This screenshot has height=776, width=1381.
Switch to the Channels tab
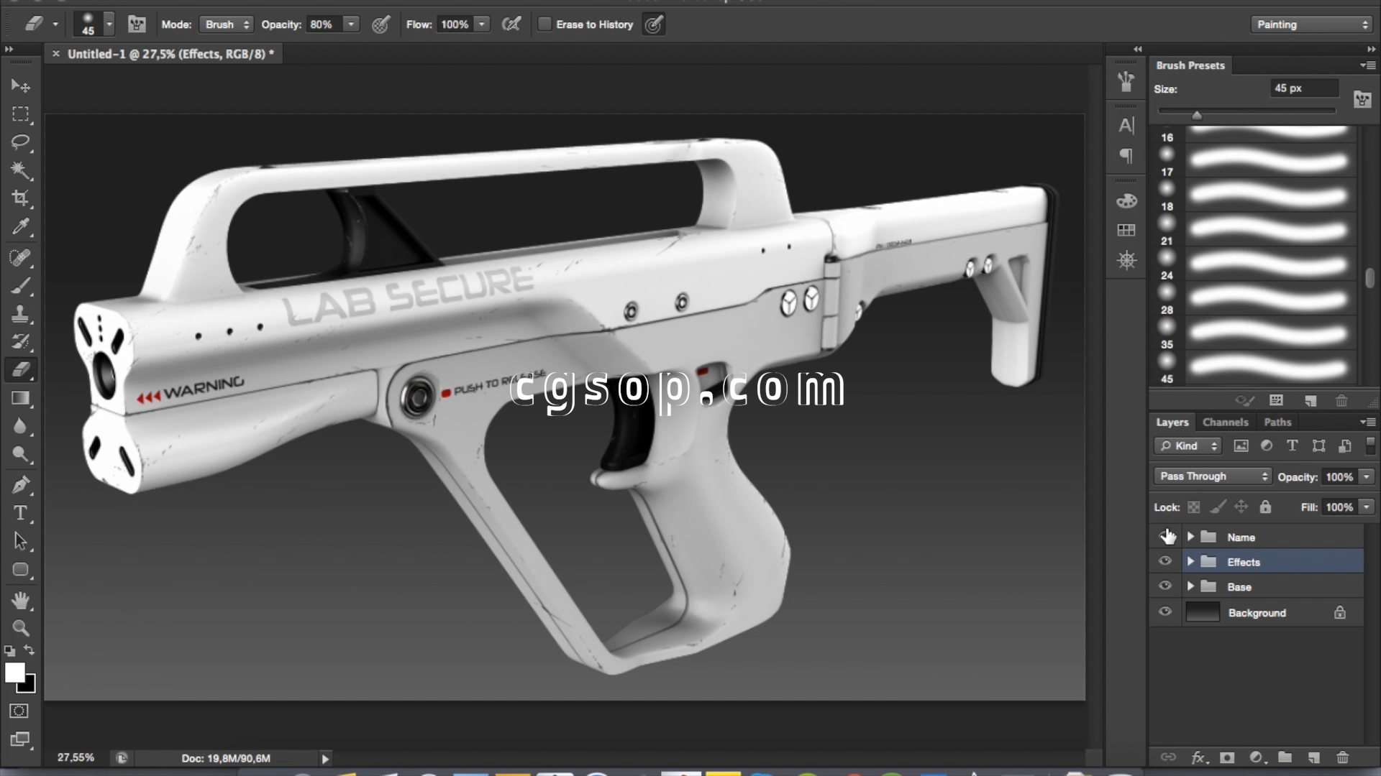1225,422
